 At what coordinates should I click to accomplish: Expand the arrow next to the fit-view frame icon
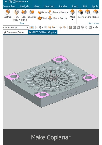coord(93,27)
